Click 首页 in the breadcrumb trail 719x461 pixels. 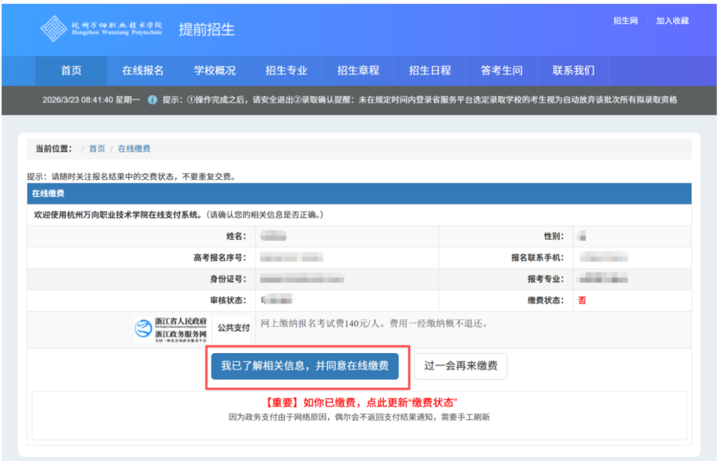[97, 148]
